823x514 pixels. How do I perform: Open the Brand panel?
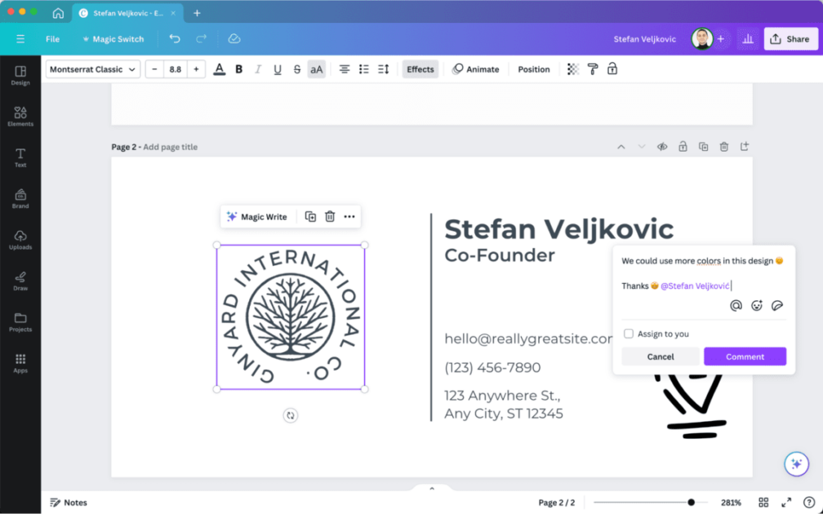(x=20, y=198)
